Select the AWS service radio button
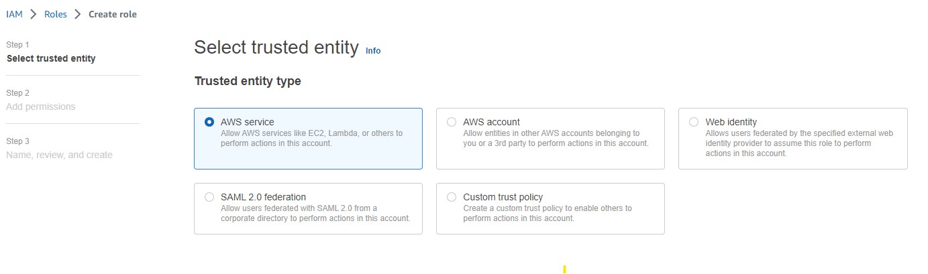This screenshot has width=928, height=274. click(x=209, y=122)
